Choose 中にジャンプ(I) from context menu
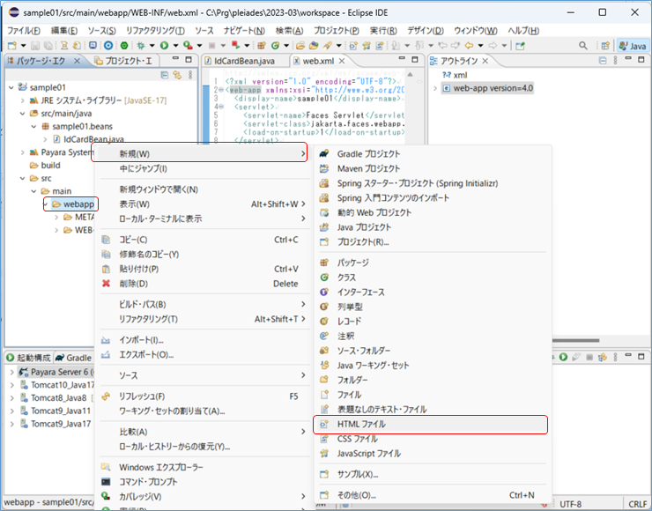The height and width of the screenshot is (511, 652). (204, 168)
